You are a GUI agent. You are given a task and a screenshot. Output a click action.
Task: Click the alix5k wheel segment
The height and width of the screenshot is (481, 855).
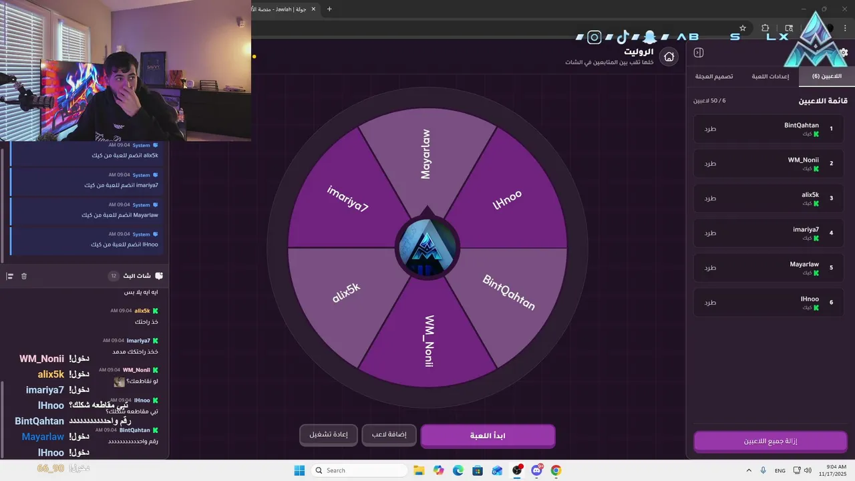pyautogui.click(x=346, y=294)
